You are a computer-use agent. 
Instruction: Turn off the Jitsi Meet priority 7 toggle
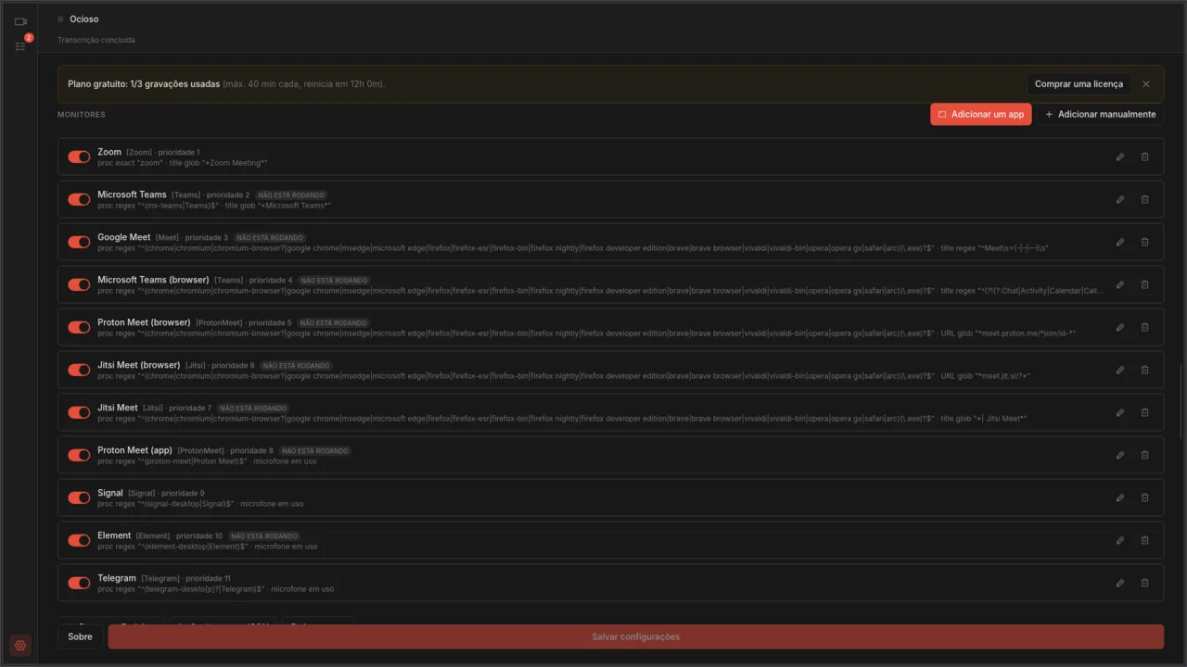click(79, 412)
